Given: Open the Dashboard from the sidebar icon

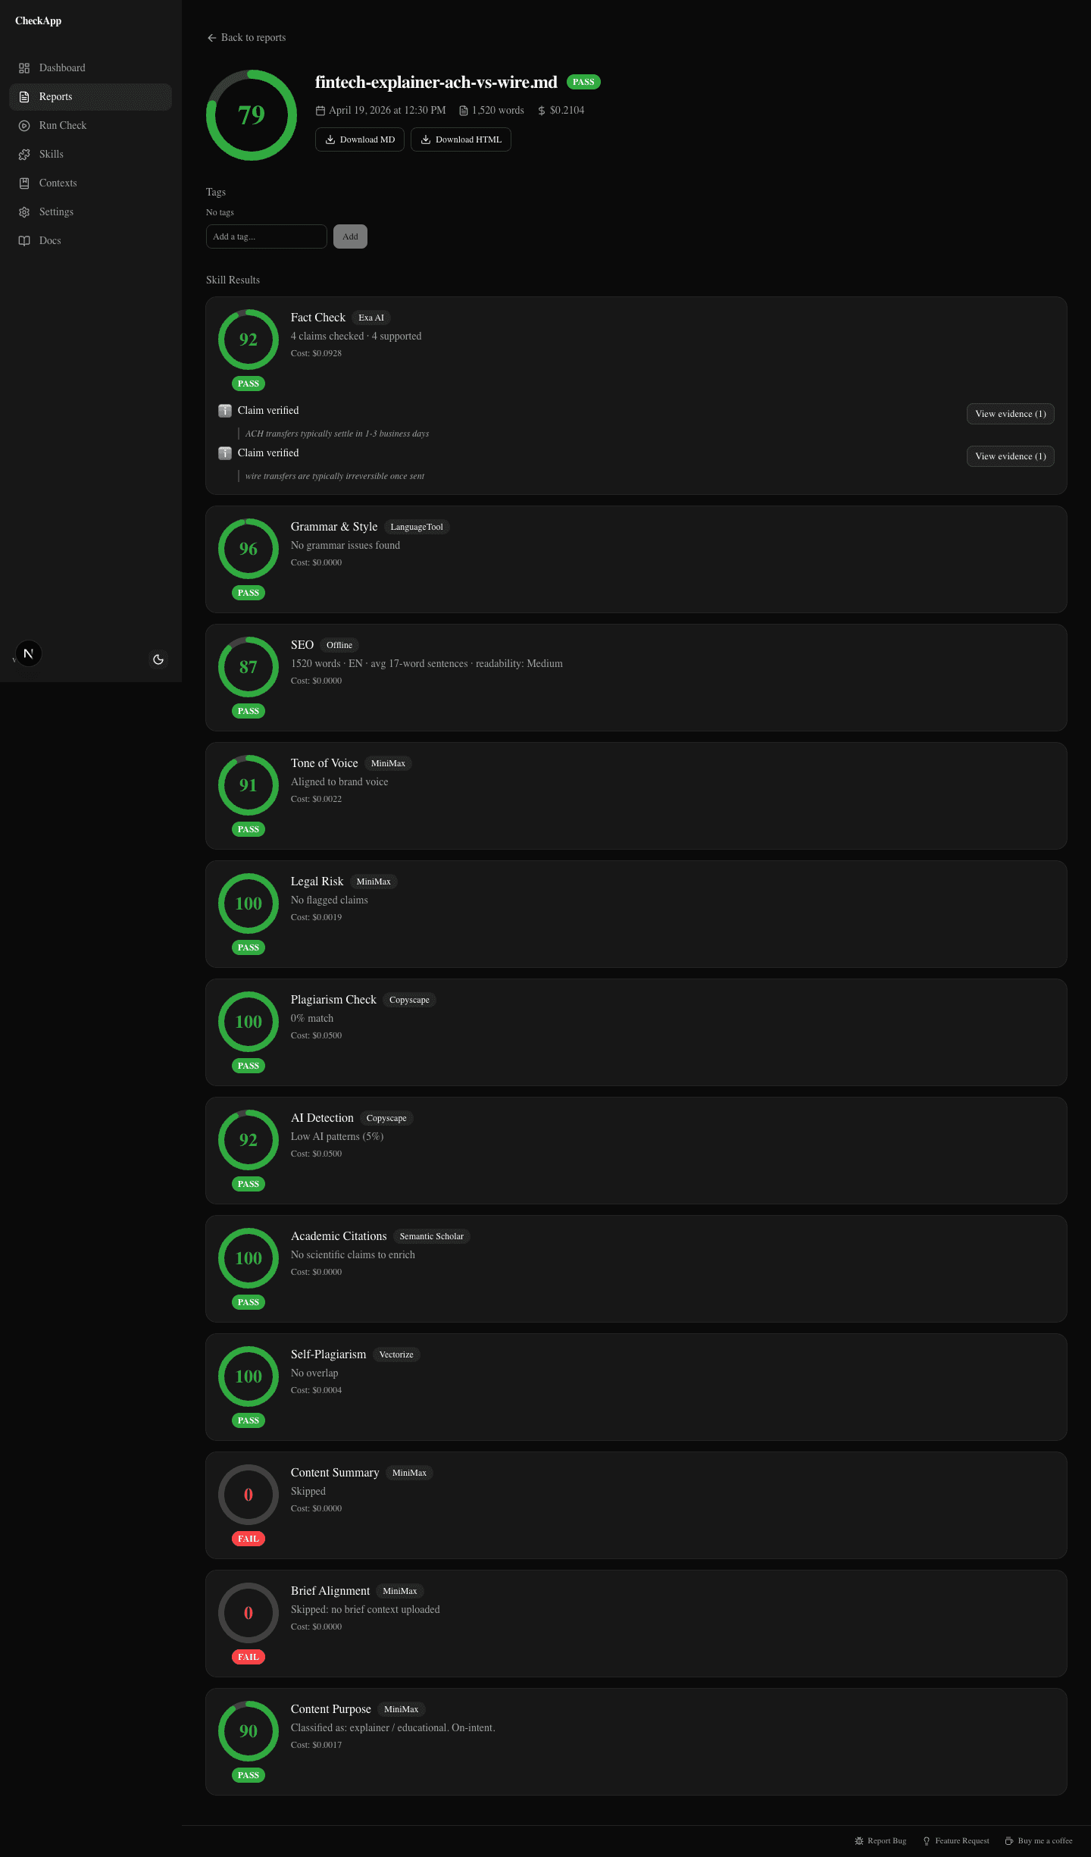Looking at the screenshot, I should [24, 67].
